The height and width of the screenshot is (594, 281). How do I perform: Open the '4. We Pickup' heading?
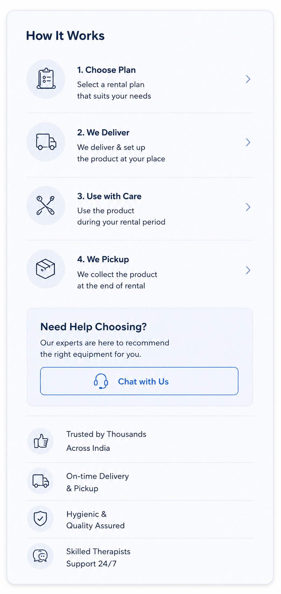click(103, 260)
